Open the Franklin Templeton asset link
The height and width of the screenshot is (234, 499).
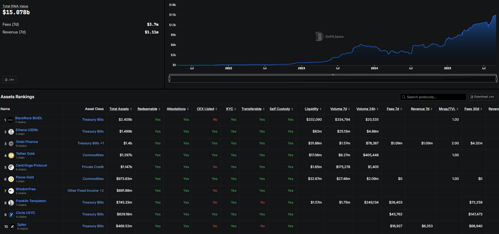(31, 201)
